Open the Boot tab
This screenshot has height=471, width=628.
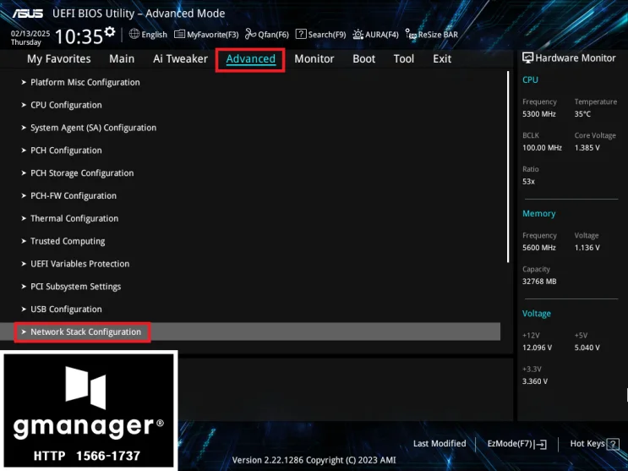(x=363, y=59)
